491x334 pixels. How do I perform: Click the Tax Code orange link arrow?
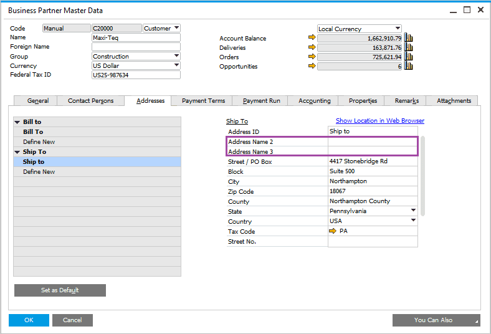click(333, 231)
